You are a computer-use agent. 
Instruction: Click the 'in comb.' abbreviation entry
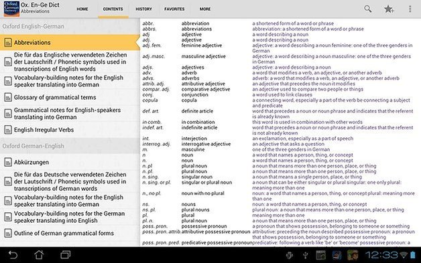pos(152,122)
